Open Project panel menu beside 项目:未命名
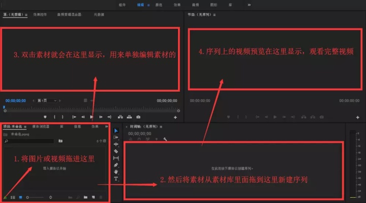Viewport: 366px width, 203px height. 25,127
